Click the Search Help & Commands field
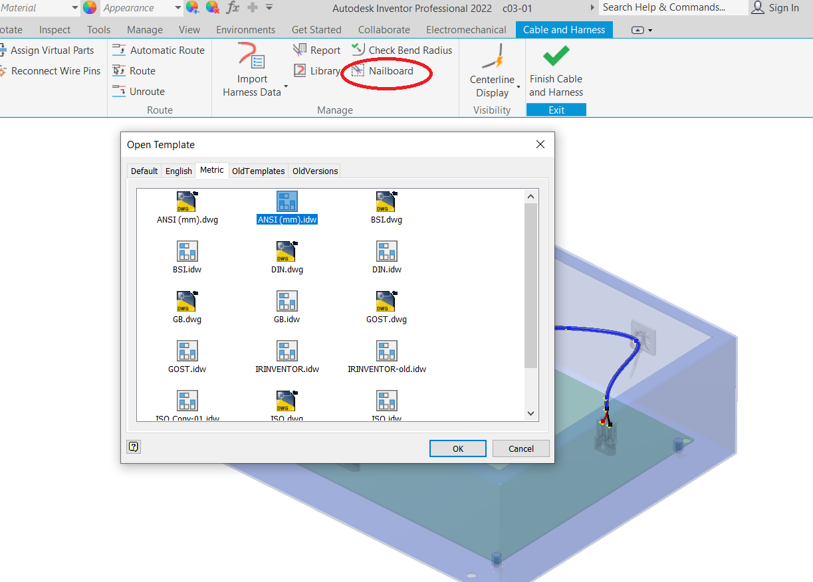 tap(673, 7)
